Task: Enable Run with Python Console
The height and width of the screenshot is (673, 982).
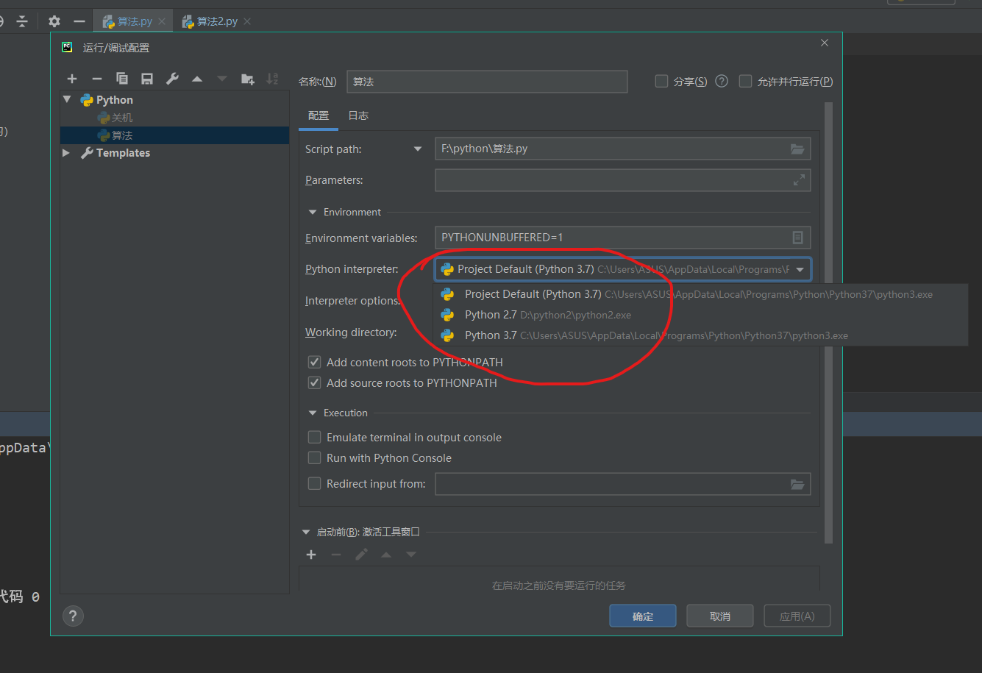Action: click(315, 458)
